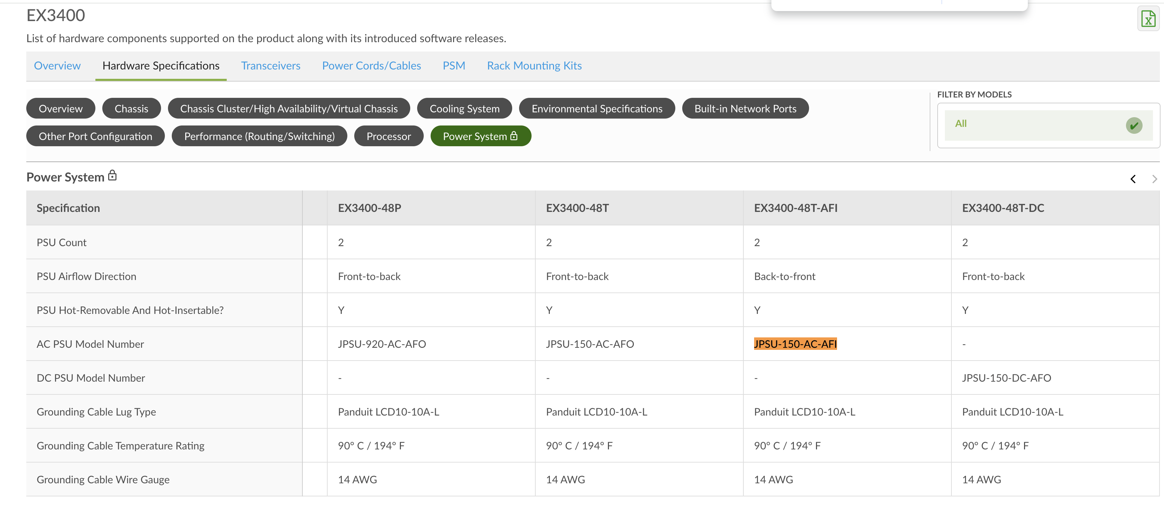Click the PSU Hot-Removable And Hot-Insertable? label
The image size is (1164, 522).
[x=130, y=310]
